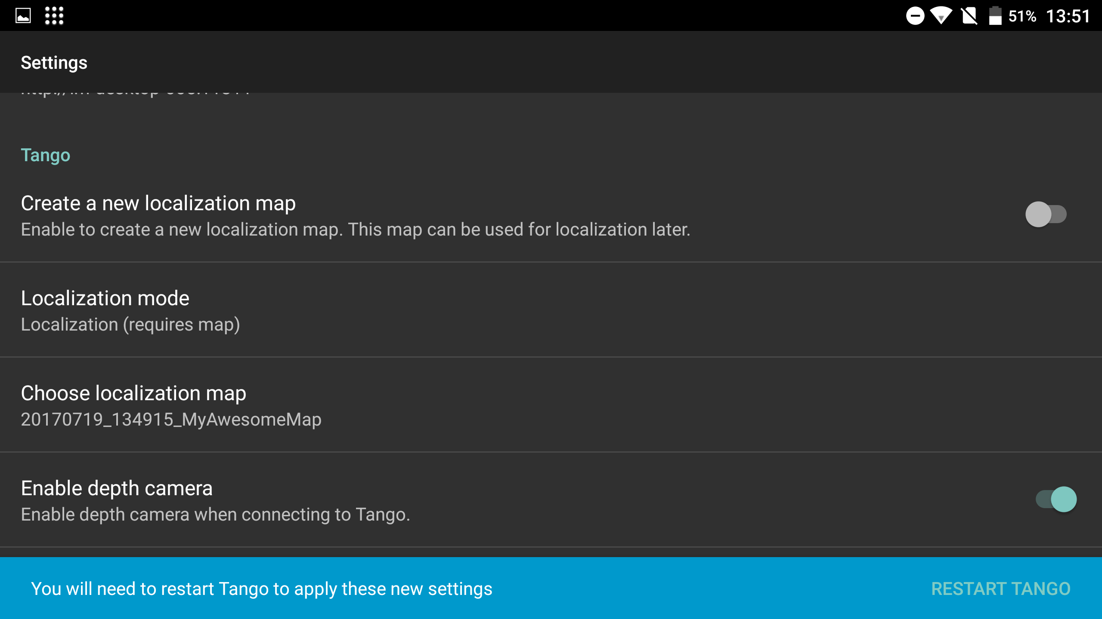Tap the battery status icon
1102x619 pixels.
pos(995,16)
